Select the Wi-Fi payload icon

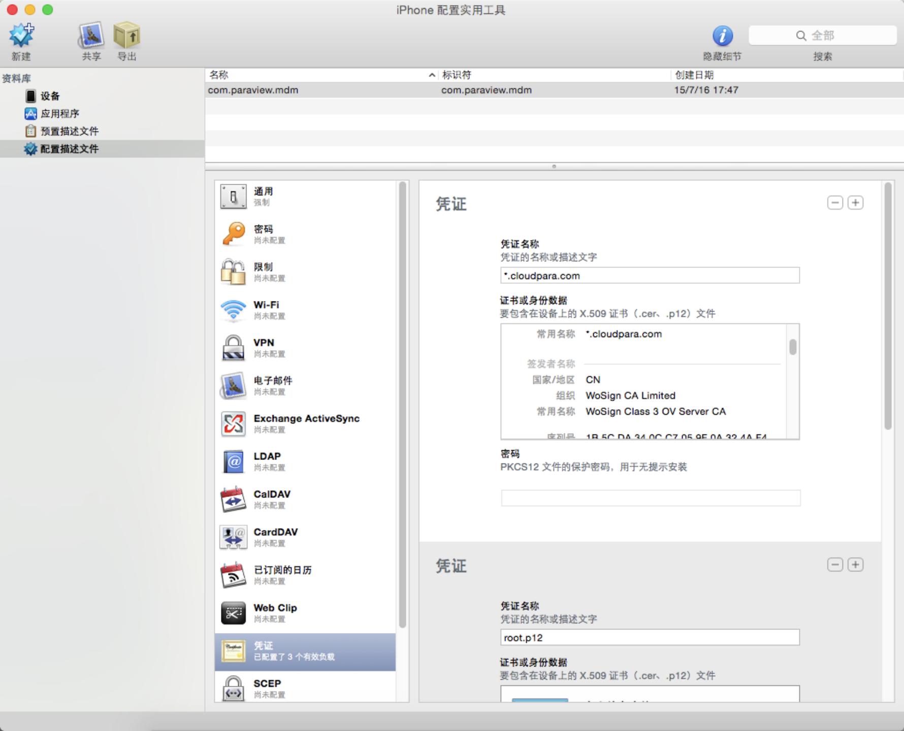(233, 310)
